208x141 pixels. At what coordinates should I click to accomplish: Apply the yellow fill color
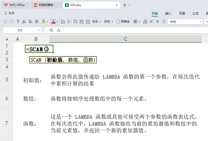tap(43, 22)
